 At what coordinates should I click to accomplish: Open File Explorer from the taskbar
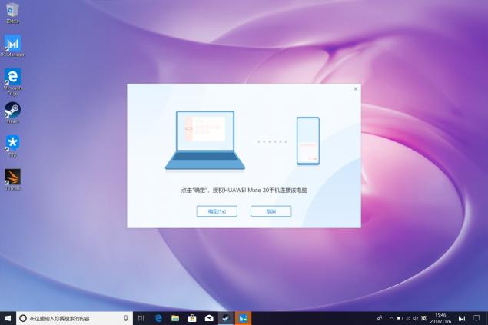(175, 318)
